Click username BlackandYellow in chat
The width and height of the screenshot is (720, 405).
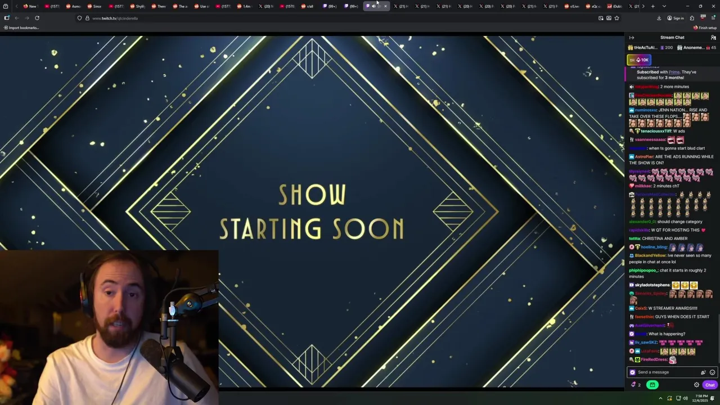point(650,255)
